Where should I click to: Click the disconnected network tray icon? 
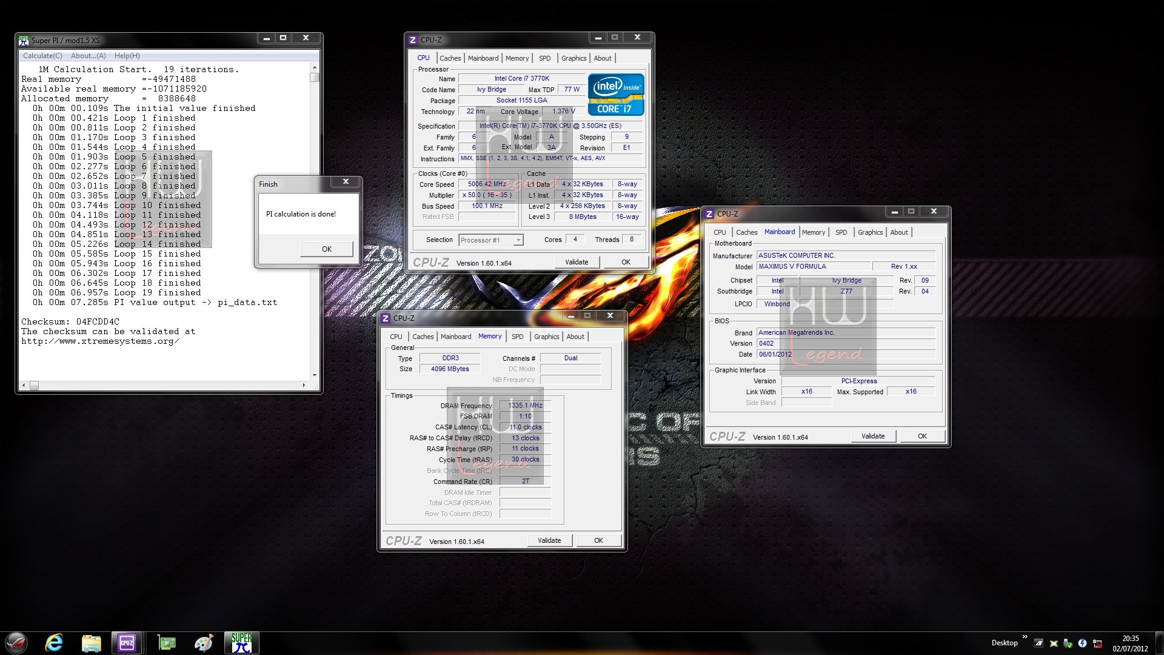1097,643
